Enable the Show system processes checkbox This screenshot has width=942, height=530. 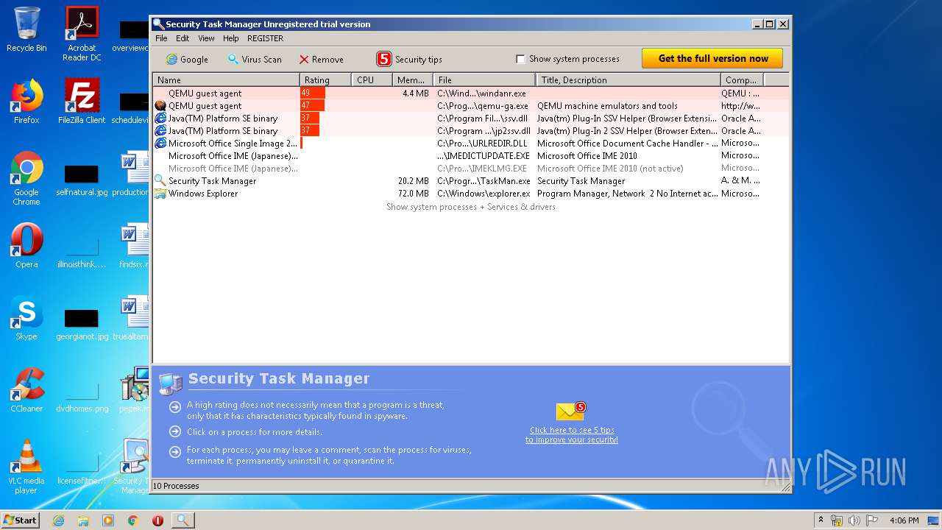coord(520,59)
